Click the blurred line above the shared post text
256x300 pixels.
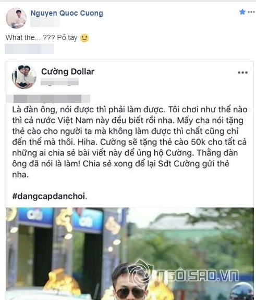click(x=48, y=99)
